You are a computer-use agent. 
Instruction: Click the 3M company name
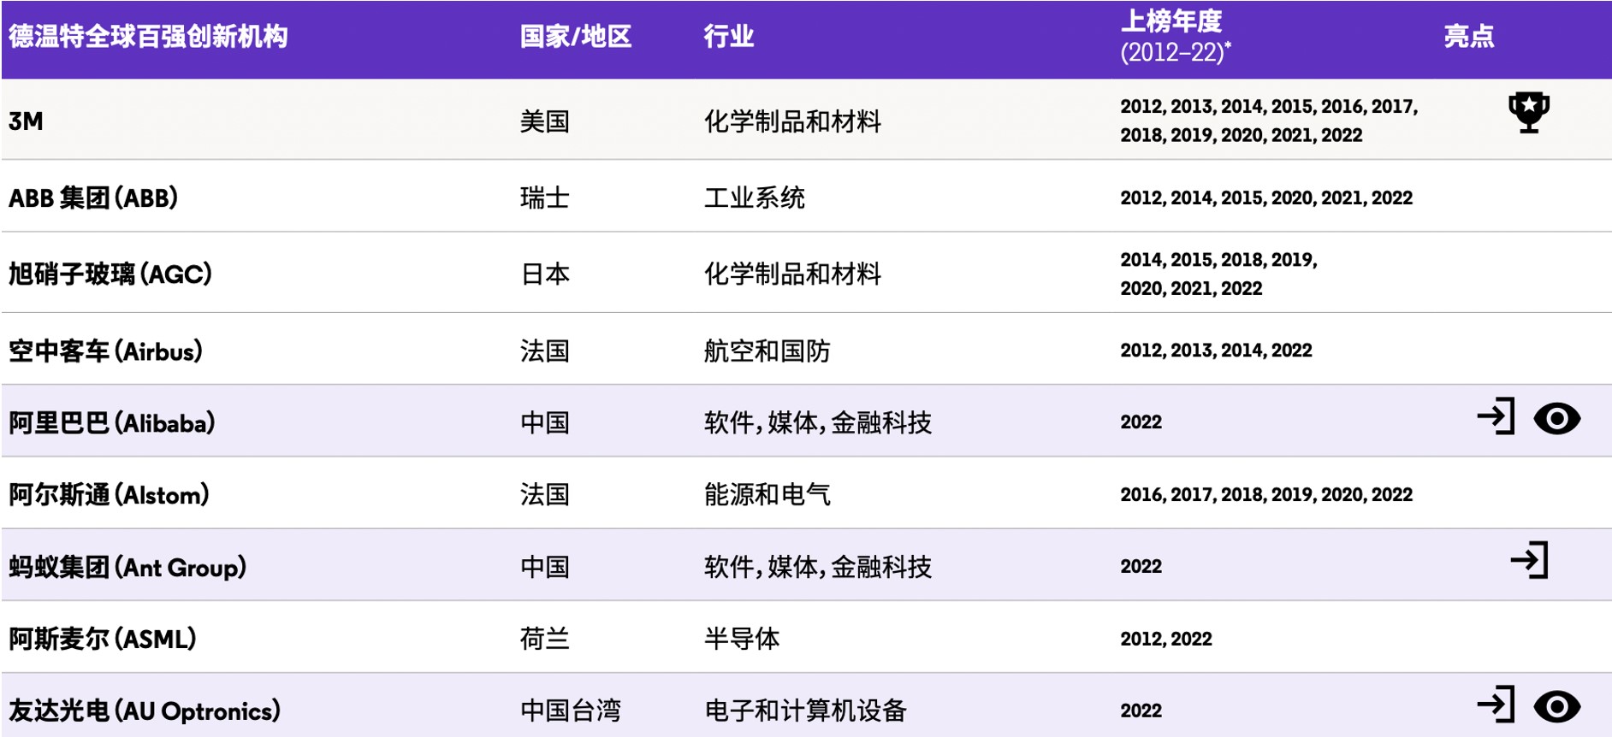tap(26, 121)
